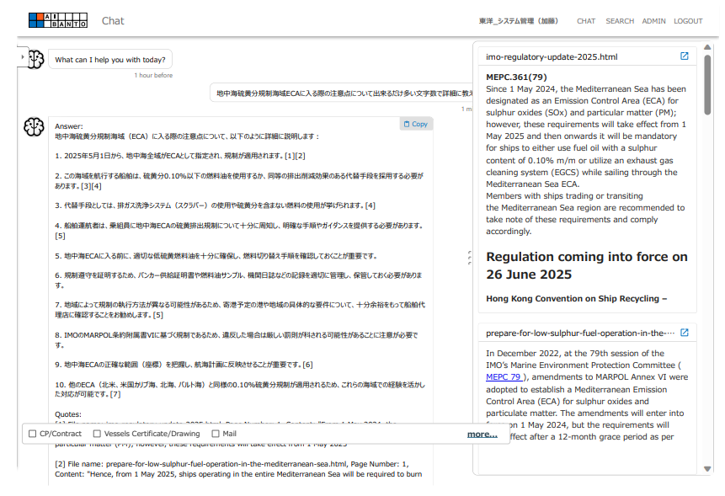The height and width of the screenshot is (496, 725).
Task: Click the Copy answer button
Action: pos(416,124)
